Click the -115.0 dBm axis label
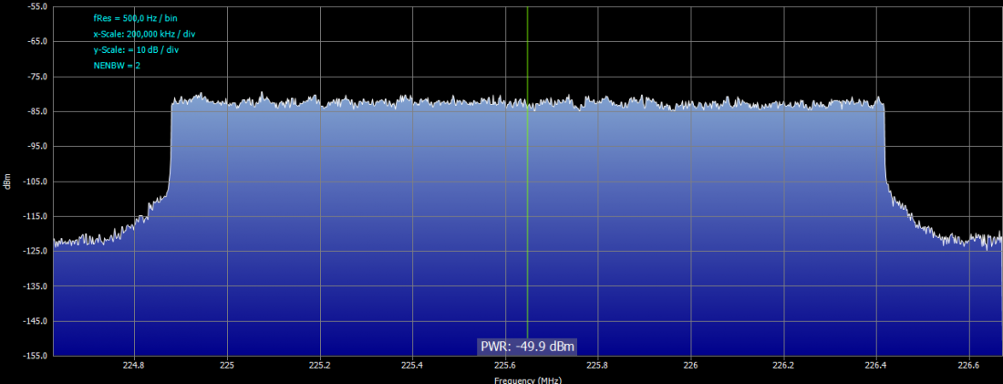 coord(36,215)
